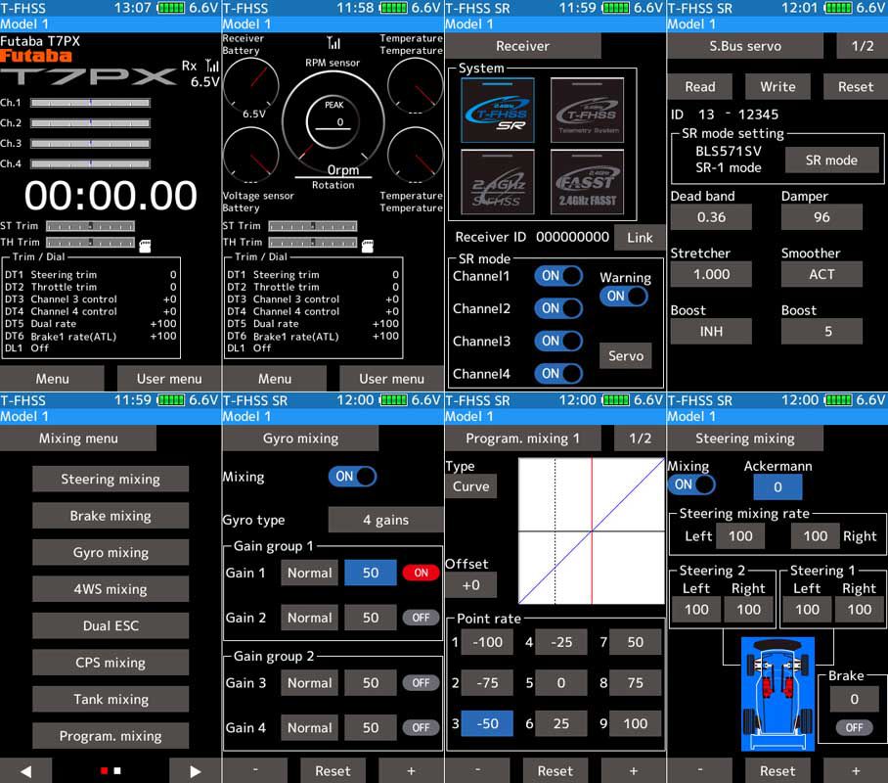
Task: Change Gain 3 mode from Normal
Action: coord(309,683)
